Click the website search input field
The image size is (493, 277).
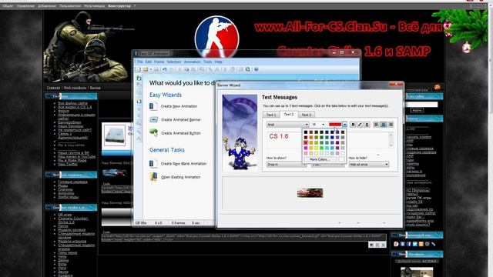pyautogui.click(x=421, y=105)
